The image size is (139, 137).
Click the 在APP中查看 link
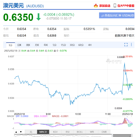coord(126,6)
